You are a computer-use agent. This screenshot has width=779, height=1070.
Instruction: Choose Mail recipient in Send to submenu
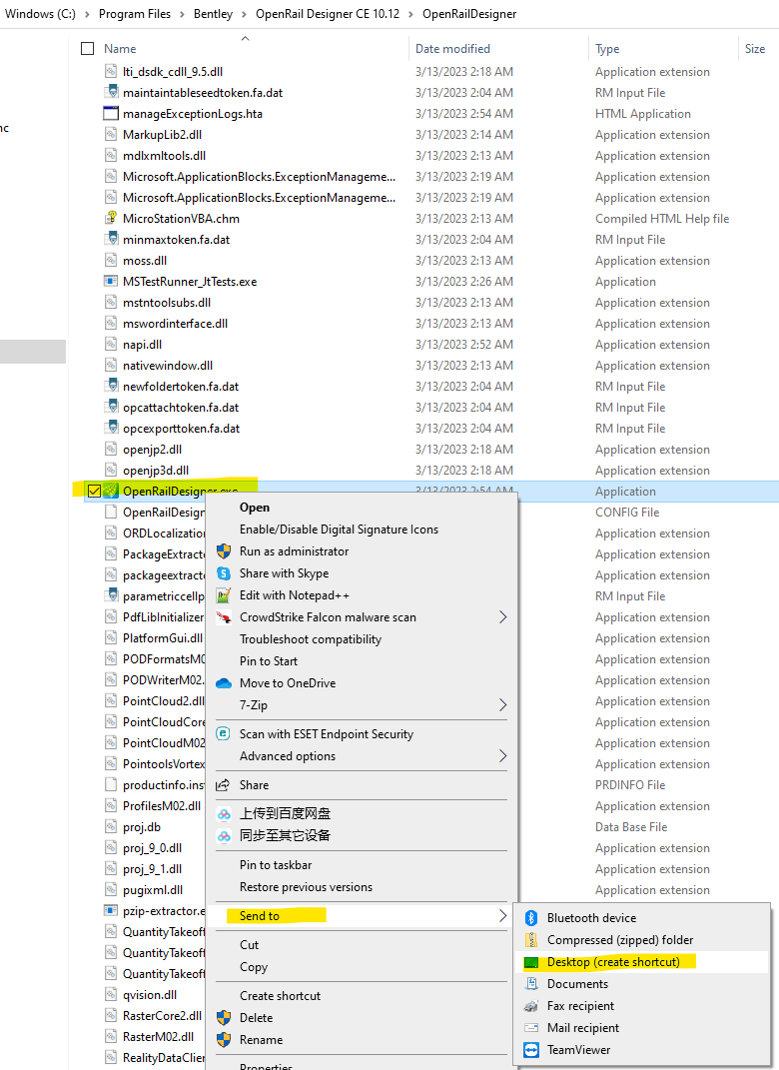(x=583, y=1028)
